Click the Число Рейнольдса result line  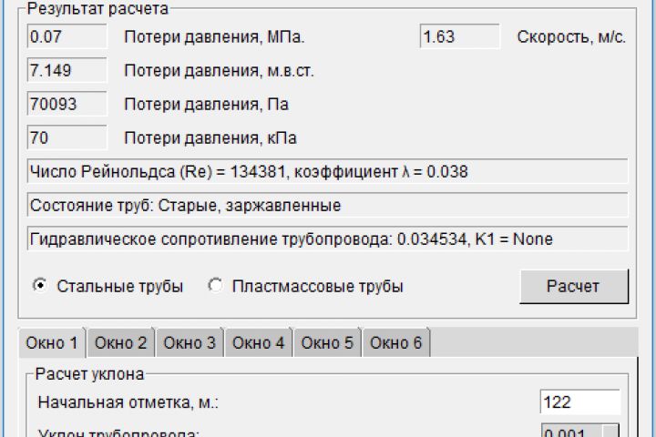[328, 172]
